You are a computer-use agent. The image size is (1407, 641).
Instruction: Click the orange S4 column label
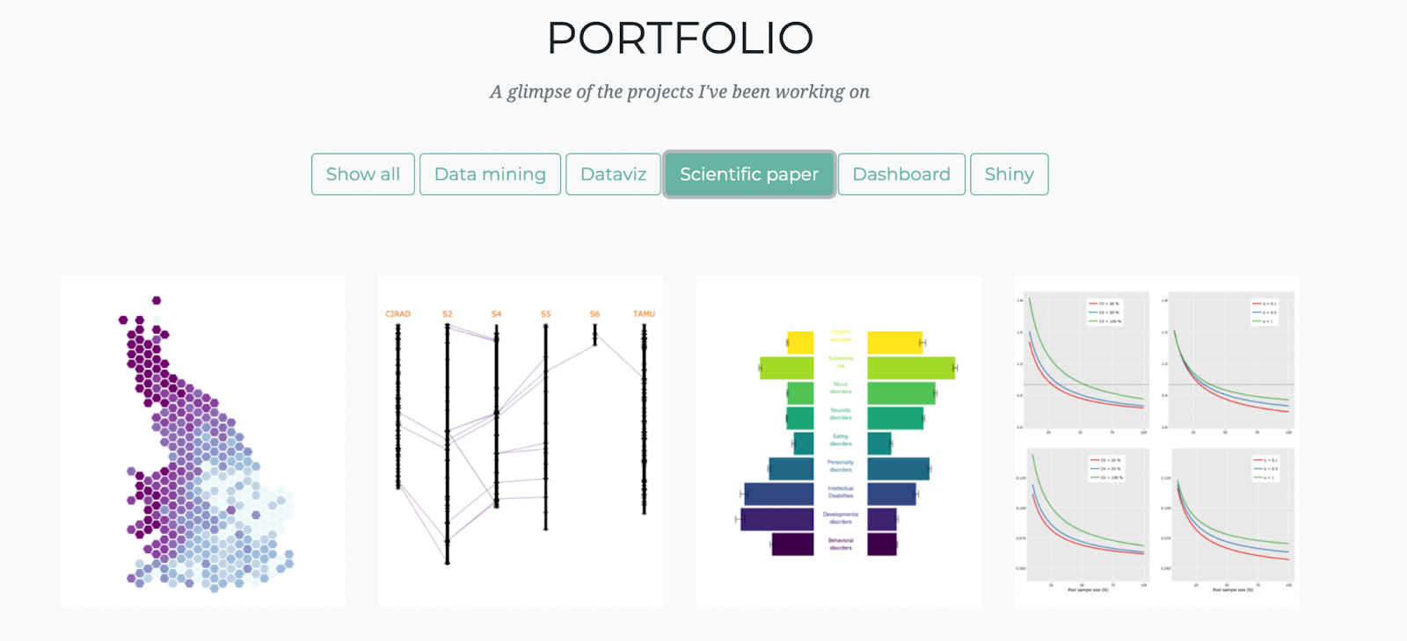click(x=496, y=313)
